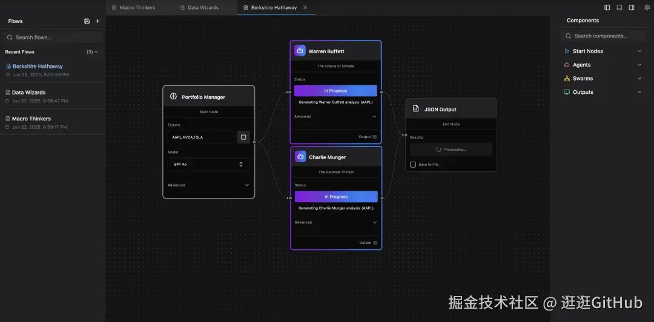Create new flow with plus icon
The image size is (654, 322).
pos(97,21)
